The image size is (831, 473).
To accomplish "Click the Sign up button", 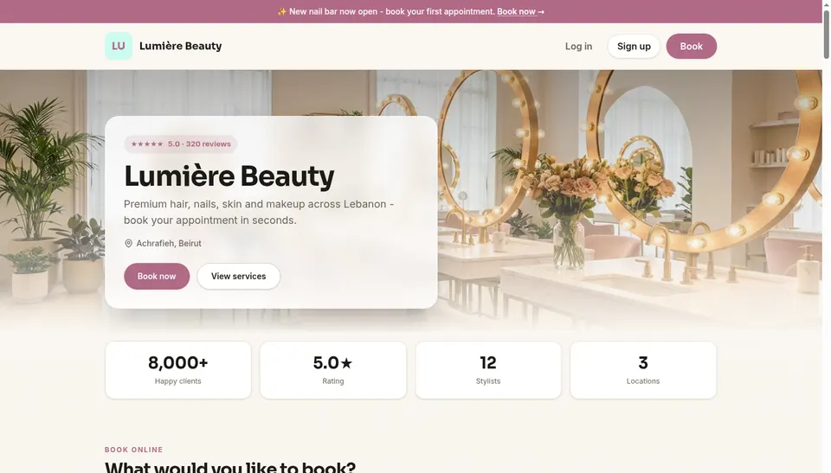I will coord(634,46).
